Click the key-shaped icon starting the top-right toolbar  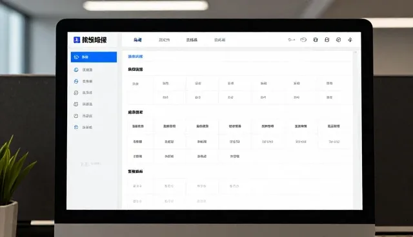click(291, 40)
